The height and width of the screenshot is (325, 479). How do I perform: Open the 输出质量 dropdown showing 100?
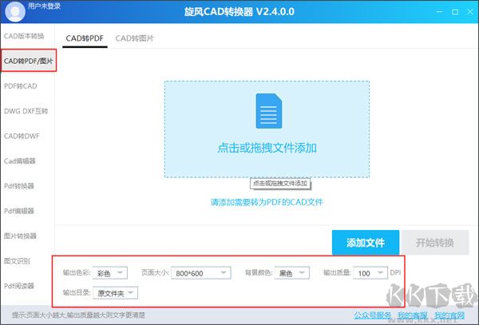370,273
